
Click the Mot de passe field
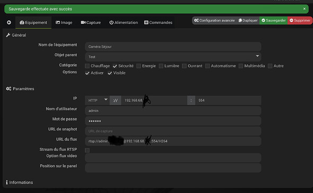173,121
